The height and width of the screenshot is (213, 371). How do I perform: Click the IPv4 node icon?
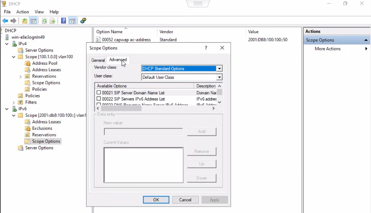point(14,44)
